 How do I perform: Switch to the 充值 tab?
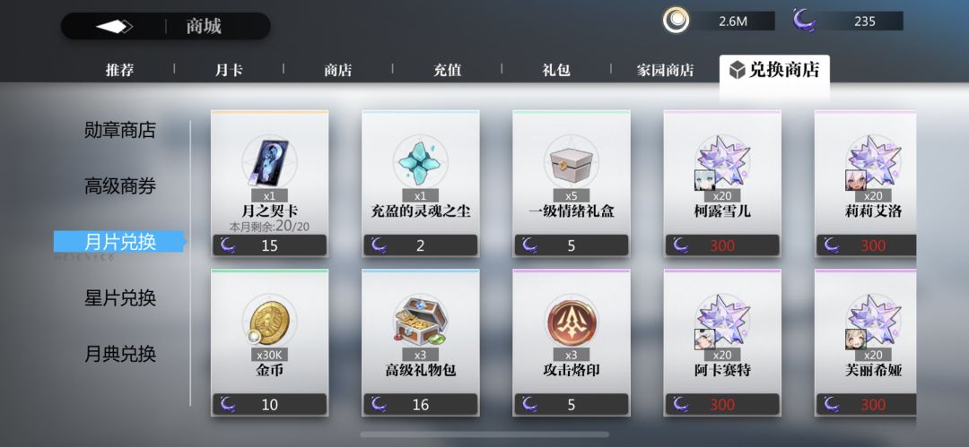point(447,70)
